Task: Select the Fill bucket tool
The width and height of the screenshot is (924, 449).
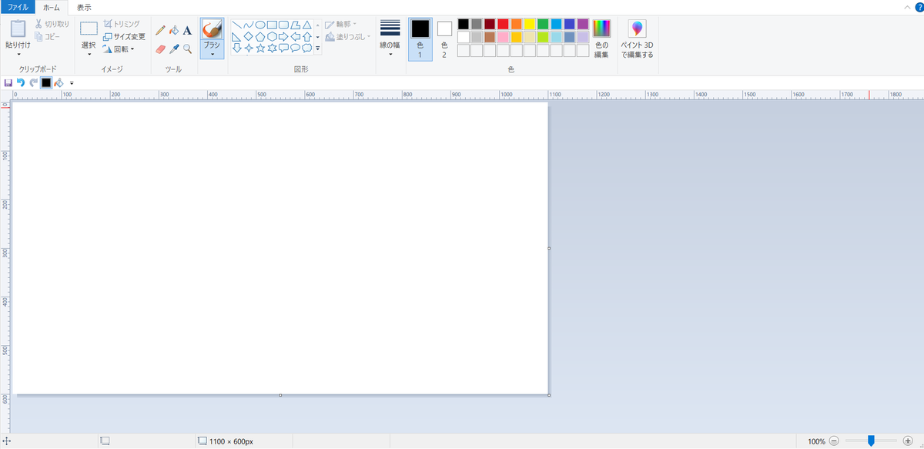Action: [x=174, y=30]
